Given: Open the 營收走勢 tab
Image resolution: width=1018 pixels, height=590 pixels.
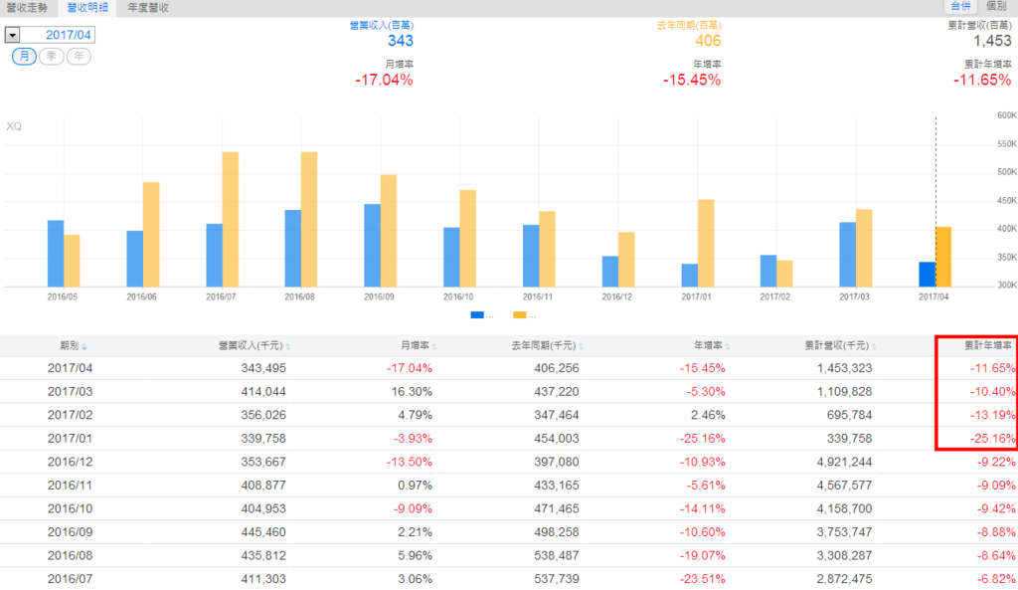Looking at the screenshot, I should pos(27,8).
